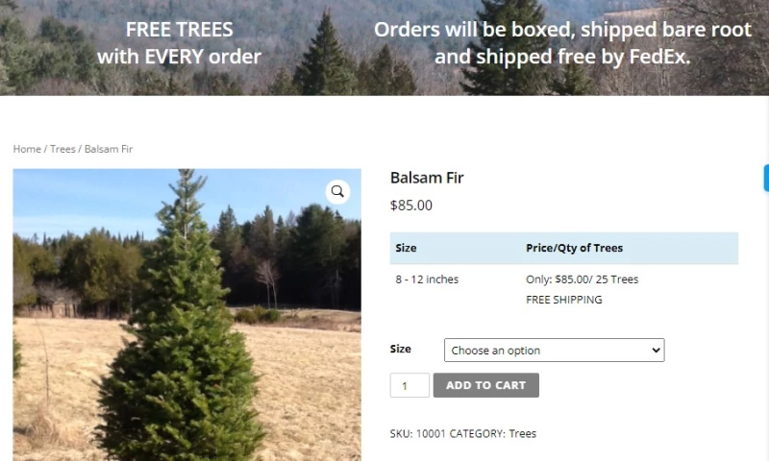The image size is (769, 461).
Task: Click the 'Price/Qty of Trees' column header
Action: click(574, 248)
